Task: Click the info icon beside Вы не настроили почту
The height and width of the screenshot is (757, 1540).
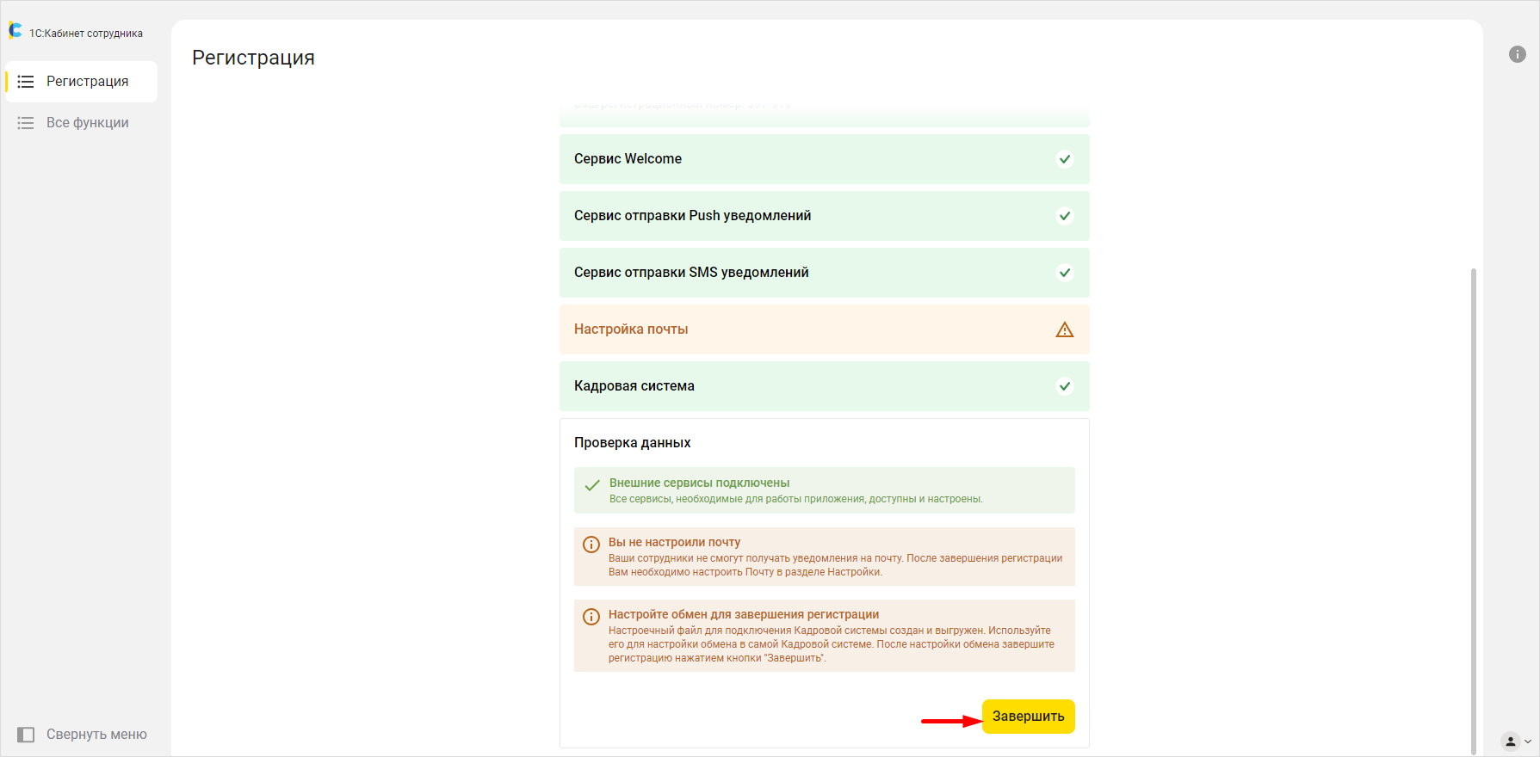Action: (x=591, y=545)
